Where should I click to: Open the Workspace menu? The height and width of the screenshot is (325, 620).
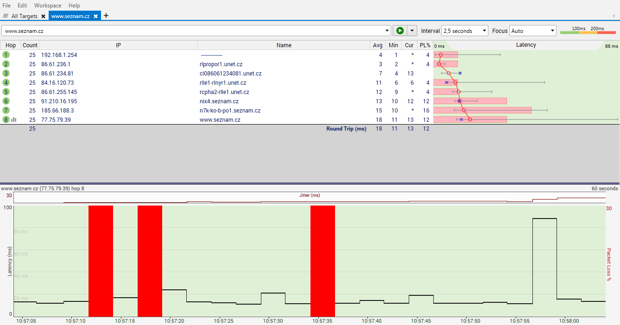[48, 6]
